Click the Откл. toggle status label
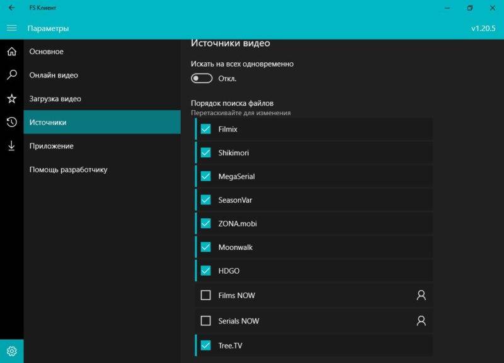Viewport: 504px width, 363px height. [227, 79]
